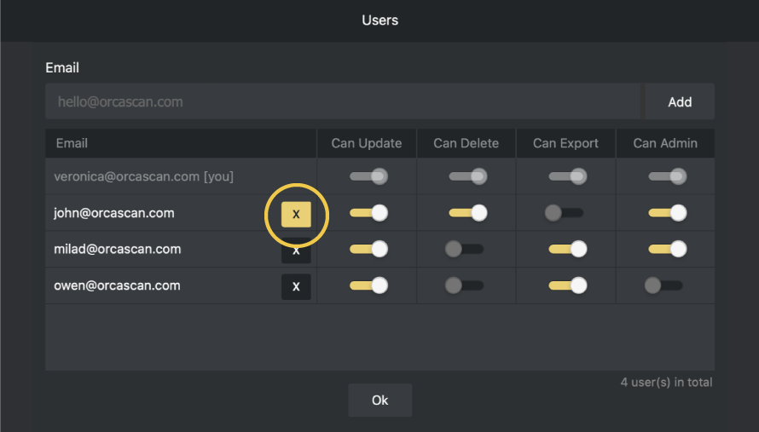Screen dimensions: 759x432
Task: Switch off Can Admin for milad@orcascan.com
Action: point(666,249)
